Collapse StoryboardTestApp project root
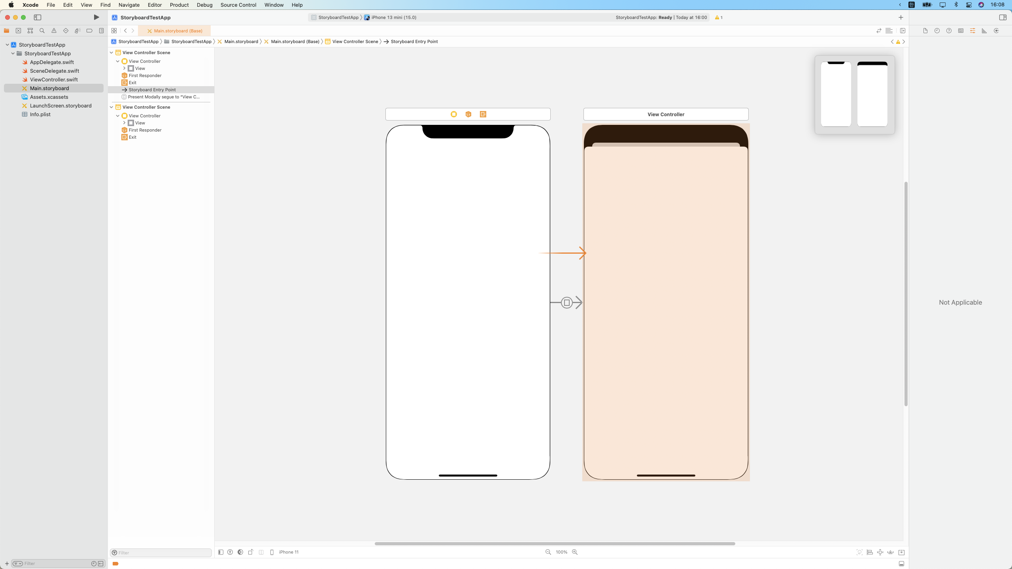 pos(7,45)
